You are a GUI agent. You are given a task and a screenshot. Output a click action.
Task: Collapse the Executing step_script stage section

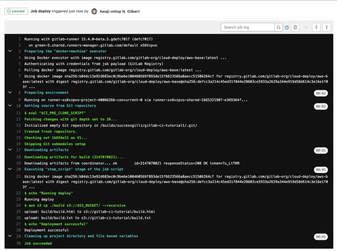(x=10, y=169)
